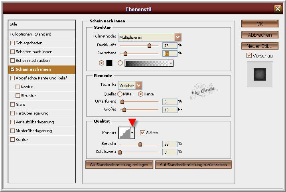Click the Abbrechen button
The width and height of the screenshot is (286, 192).
(x=260, y=35)
